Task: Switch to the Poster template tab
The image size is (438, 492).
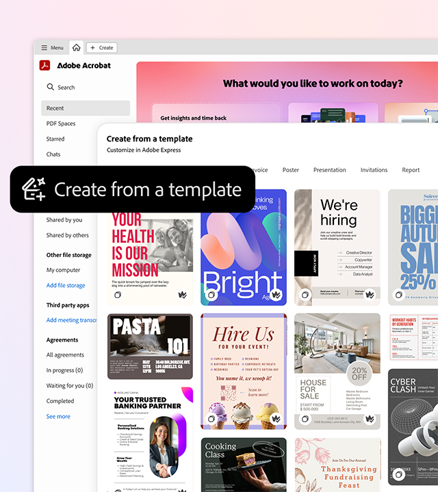Action: point(291,170)
